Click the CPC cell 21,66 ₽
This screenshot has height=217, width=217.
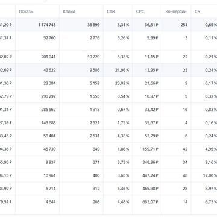[151, 83]
